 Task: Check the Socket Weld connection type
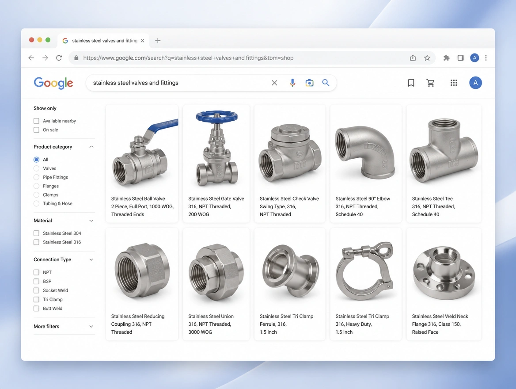pos(36,290)
